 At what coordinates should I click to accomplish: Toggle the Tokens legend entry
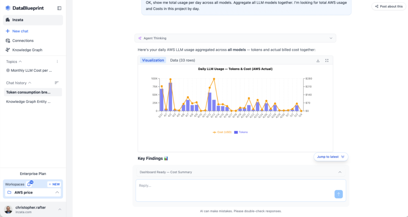point(241,132)
